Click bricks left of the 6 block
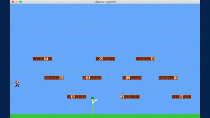This screenshot has height=118, width=210. [x=143, y=59]
